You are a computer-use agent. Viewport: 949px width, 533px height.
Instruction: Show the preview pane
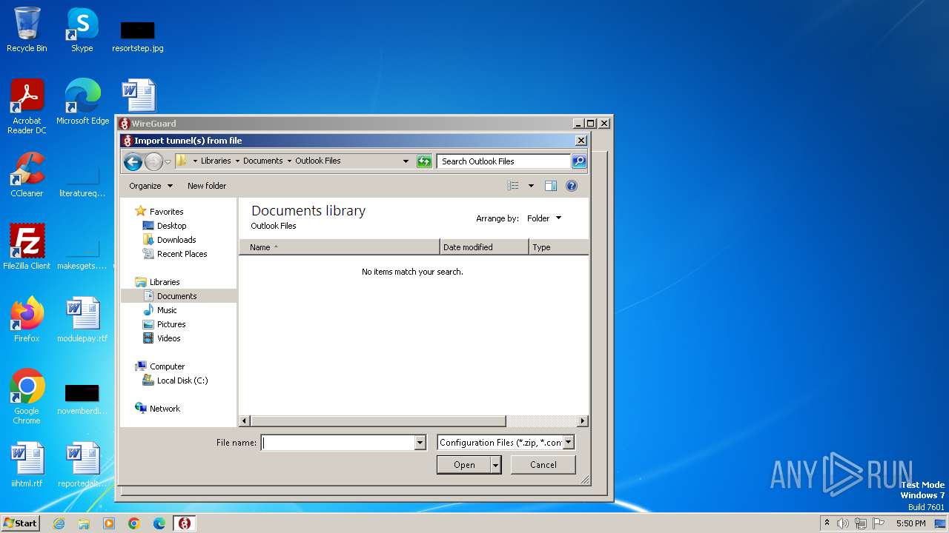tap(550, 186)
